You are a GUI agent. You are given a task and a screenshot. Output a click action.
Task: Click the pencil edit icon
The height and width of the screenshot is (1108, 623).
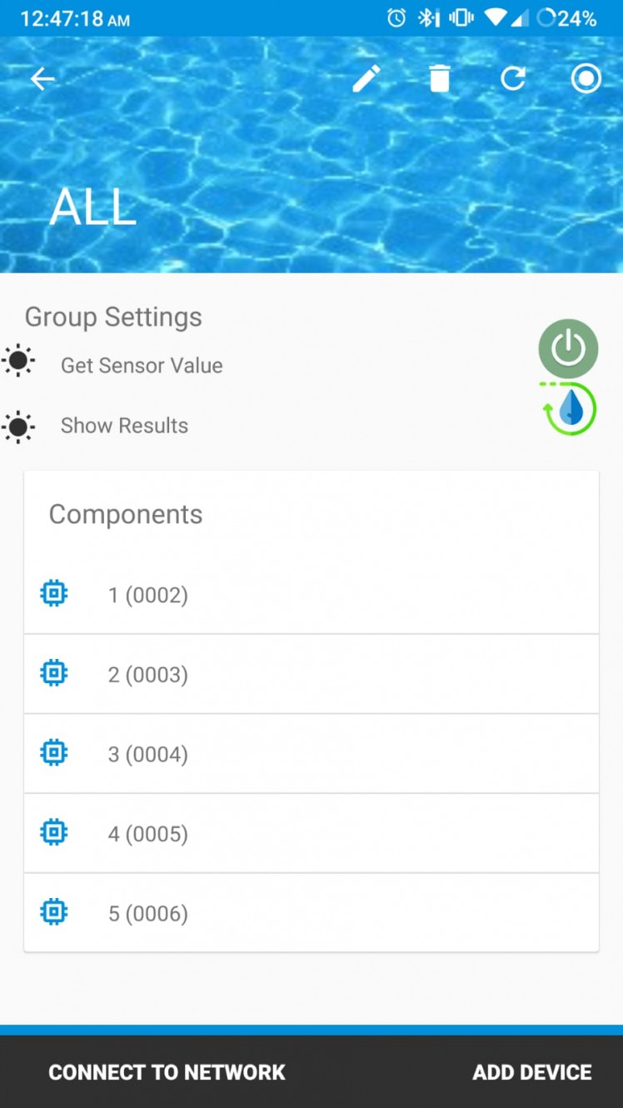point(366,79)
